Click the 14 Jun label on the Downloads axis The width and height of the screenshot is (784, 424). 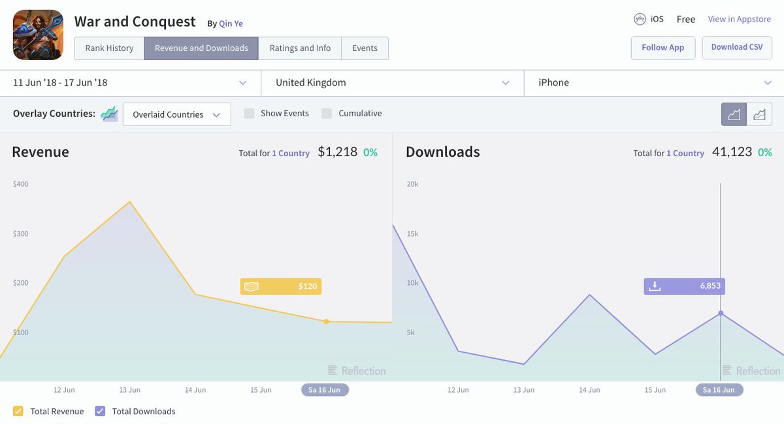click(x=589, y=390)
